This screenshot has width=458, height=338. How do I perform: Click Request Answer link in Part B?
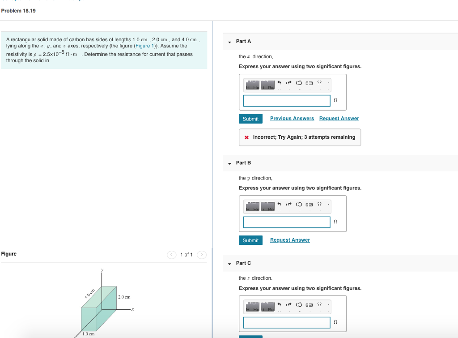[x=290, y=240]
